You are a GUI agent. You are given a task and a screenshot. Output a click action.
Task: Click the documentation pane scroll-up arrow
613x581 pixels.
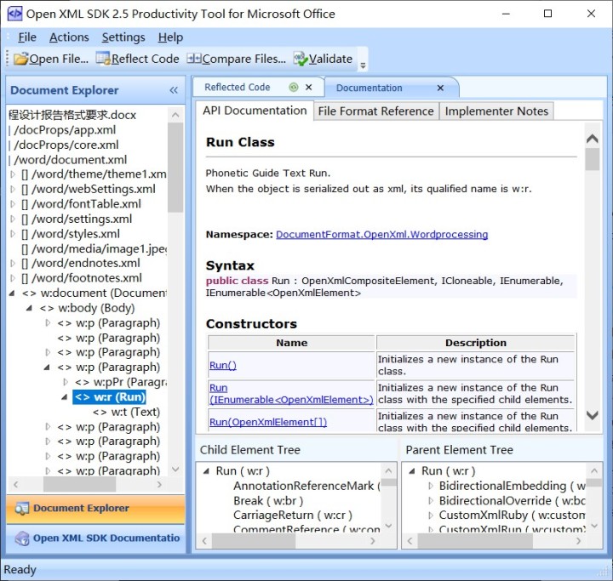tap(593, 139)
